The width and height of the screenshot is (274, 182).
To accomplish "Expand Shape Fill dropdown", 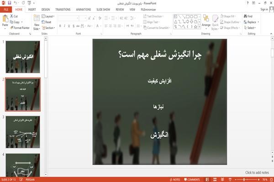I will pyautogui.click(x=228, y=16).
